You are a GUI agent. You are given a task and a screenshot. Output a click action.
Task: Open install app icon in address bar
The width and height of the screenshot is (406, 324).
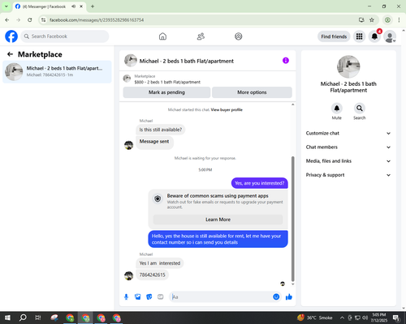[x=361, y=20]
